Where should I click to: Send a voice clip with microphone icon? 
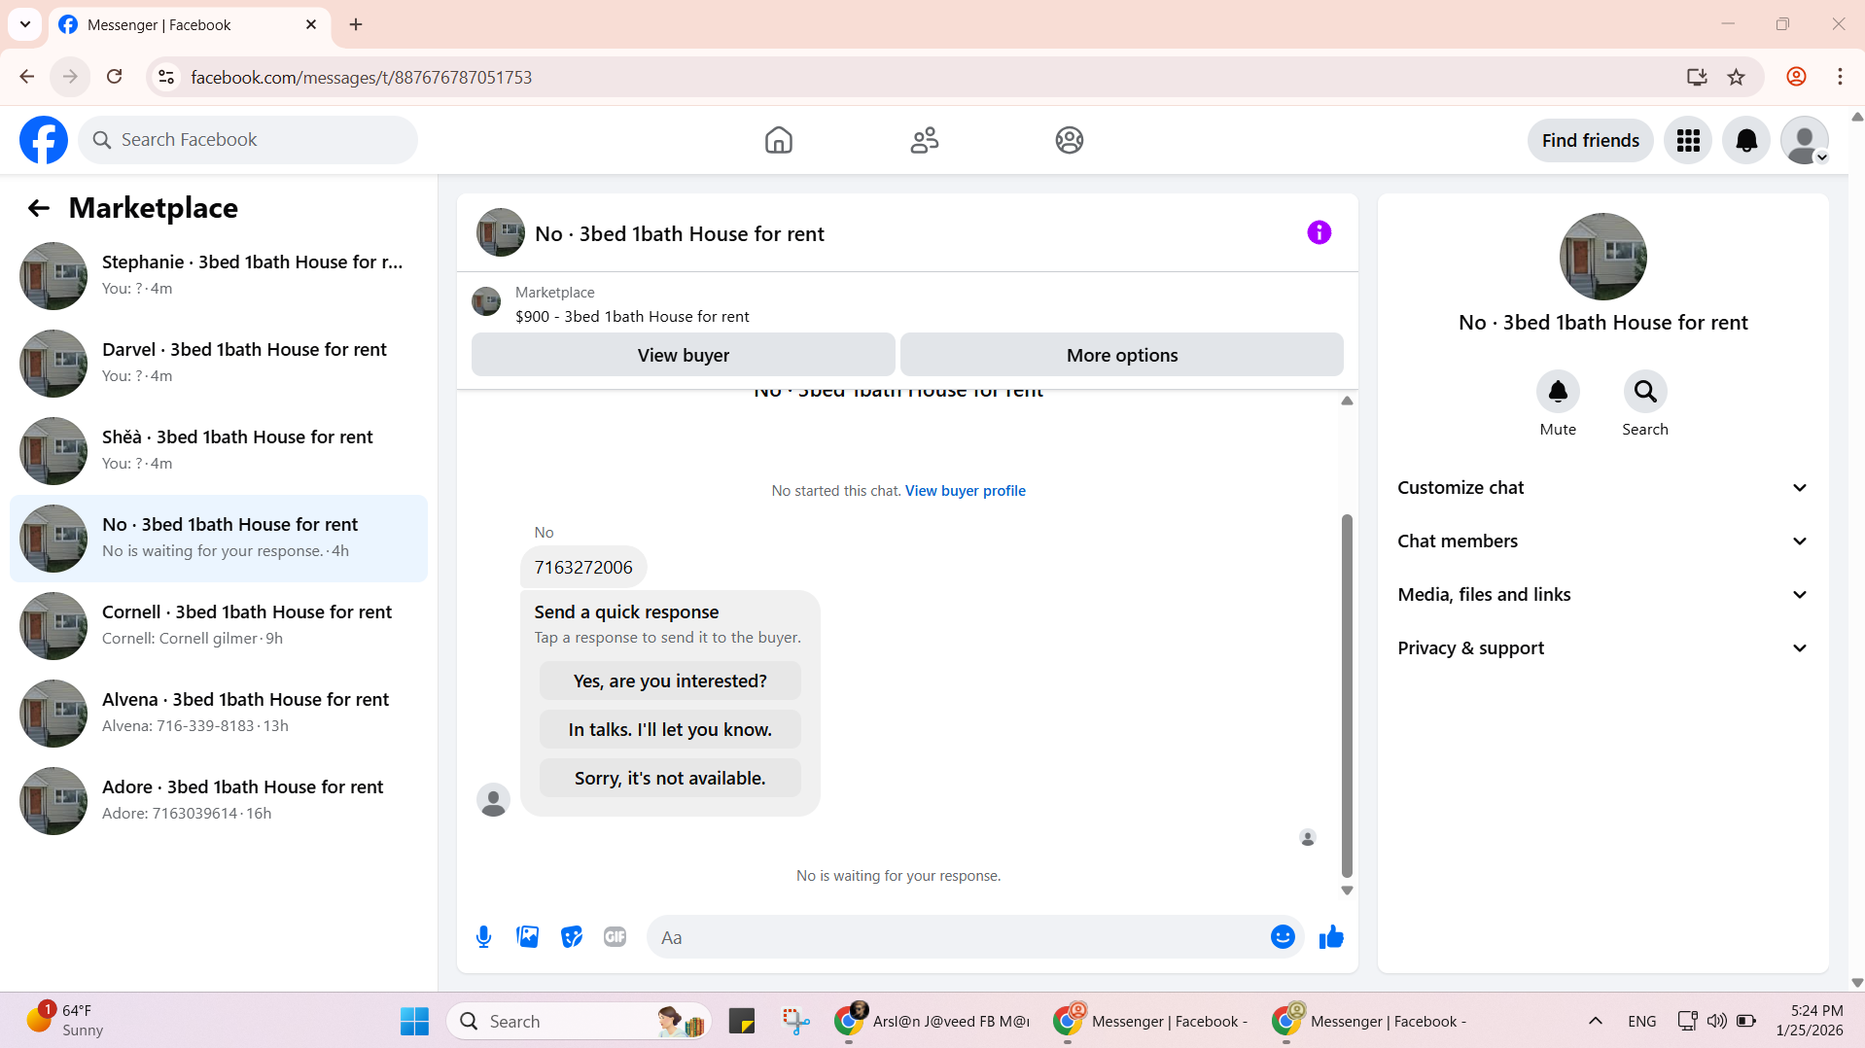click(x=483, y=937)
